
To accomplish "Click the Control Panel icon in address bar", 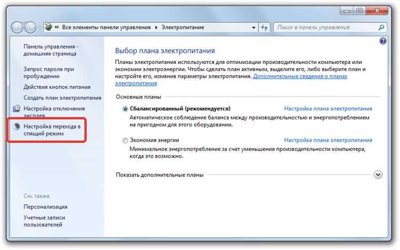I will click(49, 27).
